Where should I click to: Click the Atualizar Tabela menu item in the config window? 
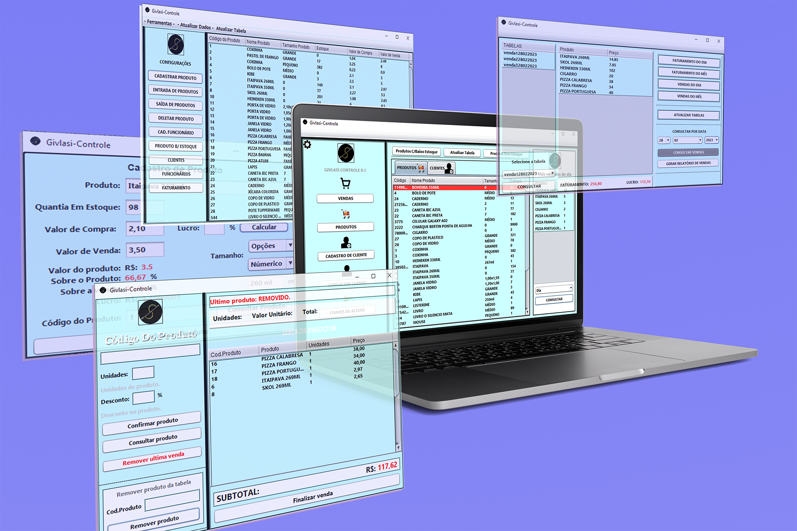231,30
